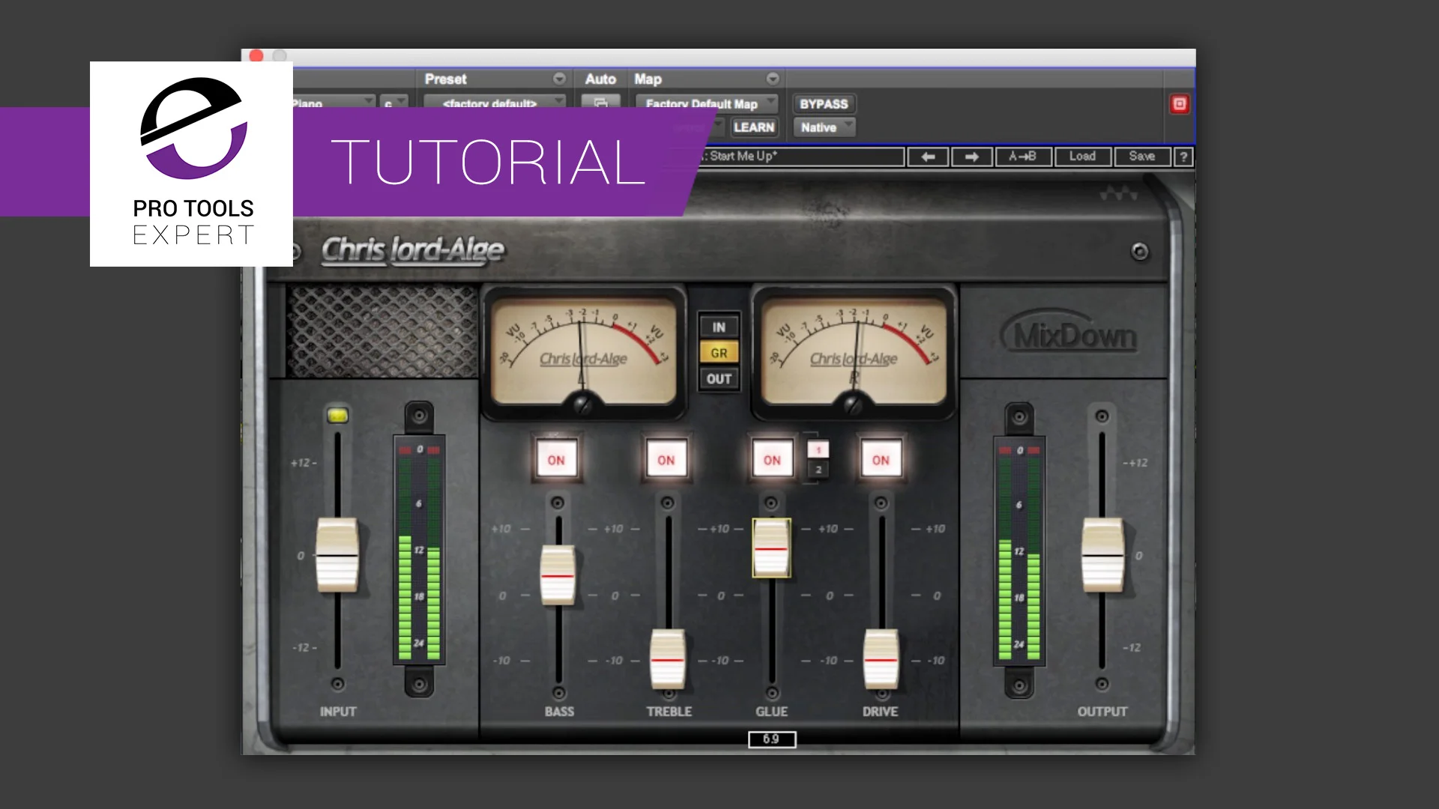Click the A→B compare icon
This screenshot has width=1439, height=809.
(x=1024, y=157)
